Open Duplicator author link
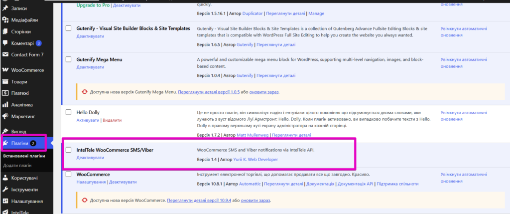Viewport: 510px width, 214px height. coord(252,13)
